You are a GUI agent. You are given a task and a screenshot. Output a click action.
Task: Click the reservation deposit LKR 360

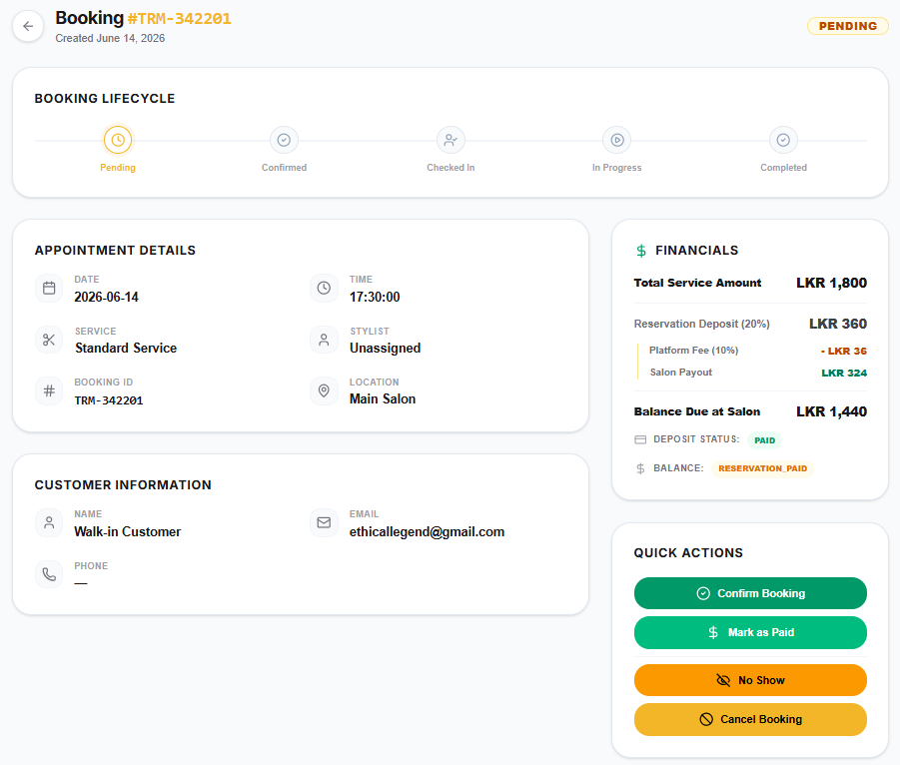click(838, 324)
